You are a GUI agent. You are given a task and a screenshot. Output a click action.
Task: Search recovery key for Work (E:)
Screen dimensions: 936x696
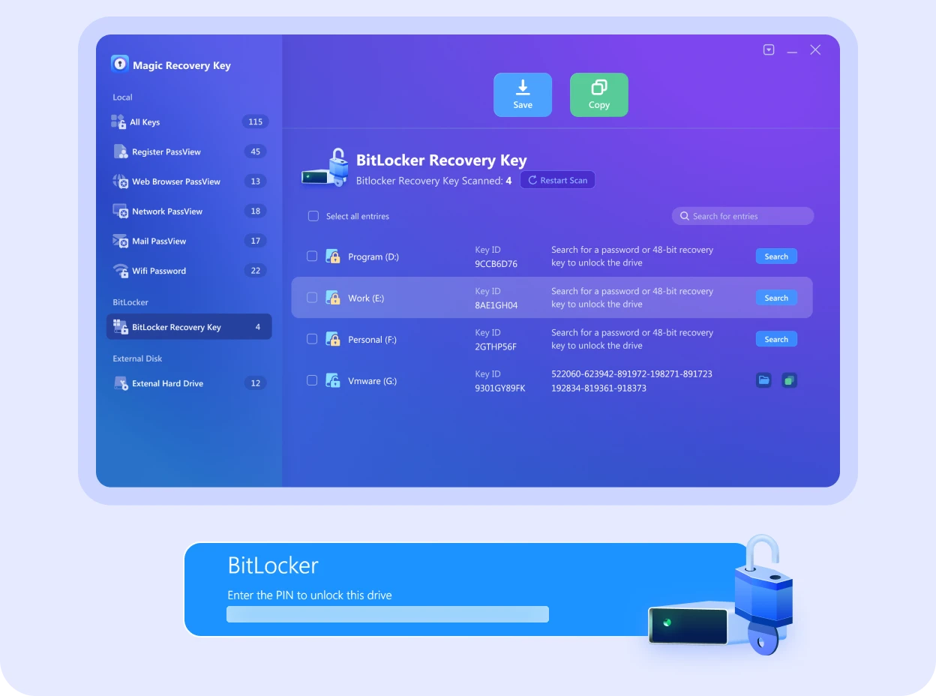click(x=776, y=298)
